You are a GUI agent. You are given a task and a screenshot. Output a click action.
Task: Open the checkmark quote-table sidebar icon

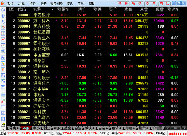[x=3, y=28]
